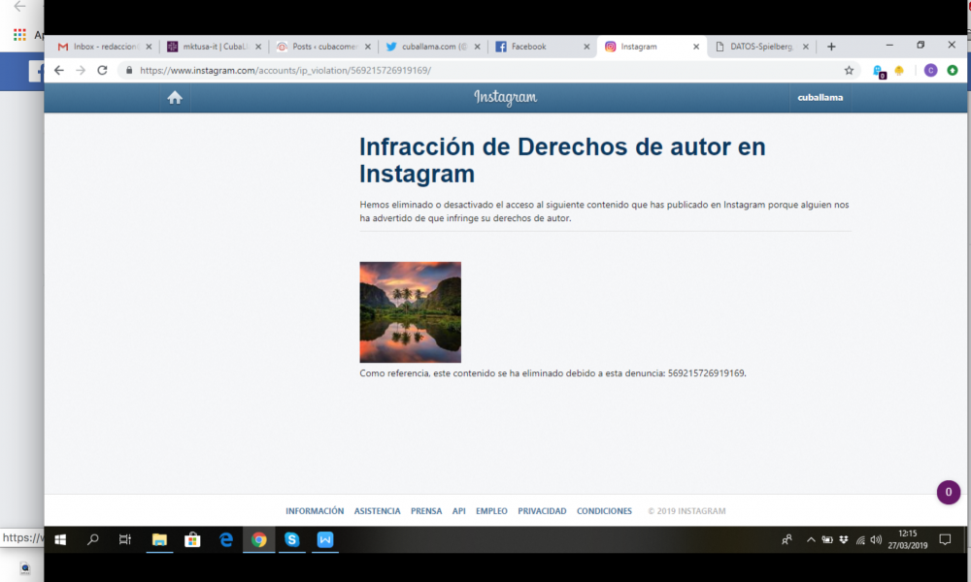Image resolution: width=971 pixels, height=582 pixels.
Task: Open the cuballama account menu
Action: pyautogui.click(x=820, y=97)
